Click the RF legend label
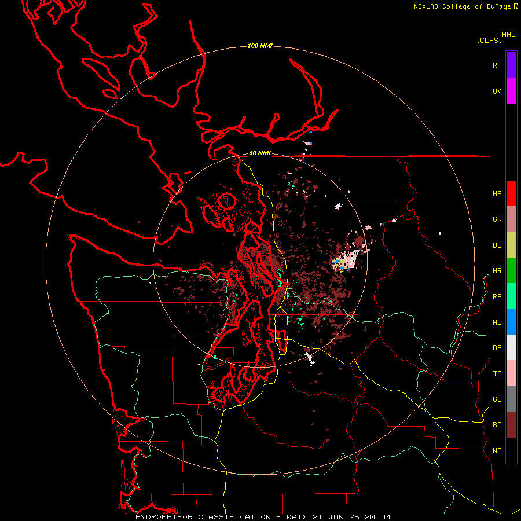521x521 pixels. tap(497, 65)
